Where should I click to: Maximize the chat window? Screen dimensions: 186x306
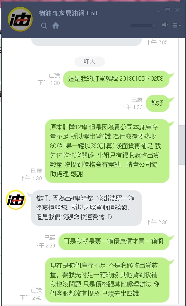(x=168, y=10)
